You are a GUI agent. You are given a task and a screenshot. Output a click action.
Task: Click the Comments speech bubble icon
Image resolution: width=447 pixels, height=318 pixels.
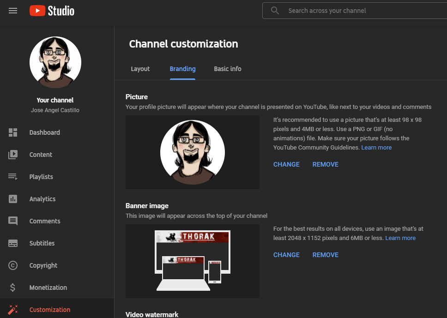point(13,221)
